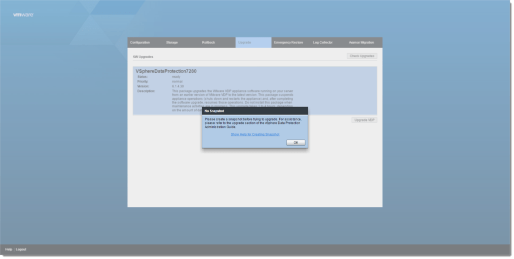
Task: Click the Version label
Action: click(x=143, y=86)
